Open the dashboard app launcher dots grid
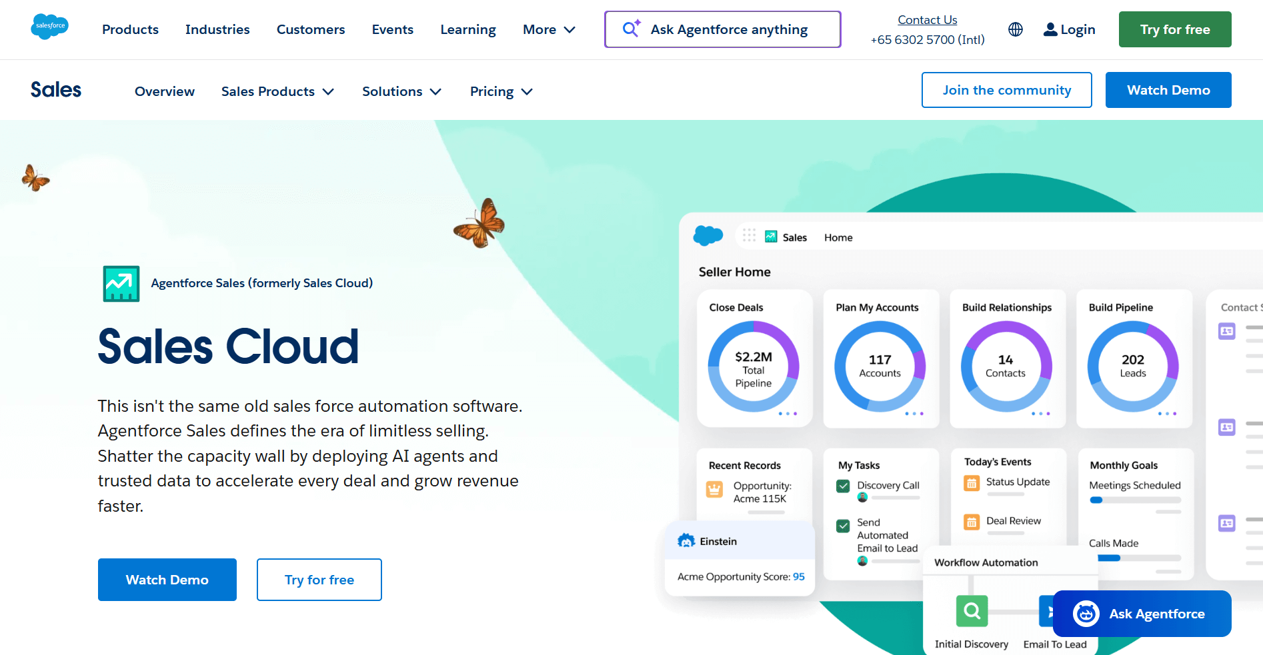Screen dimensions: 1263x655 point(749,235)
